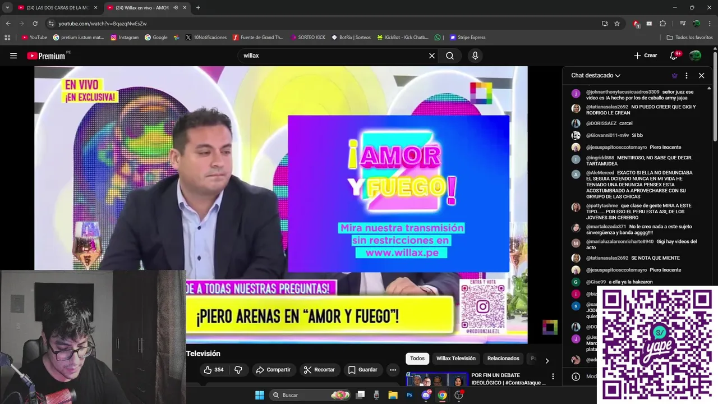Open the purple crown membership icon in chat
The width and height of the screenshot is (718, 404).
tap(674, 75)
